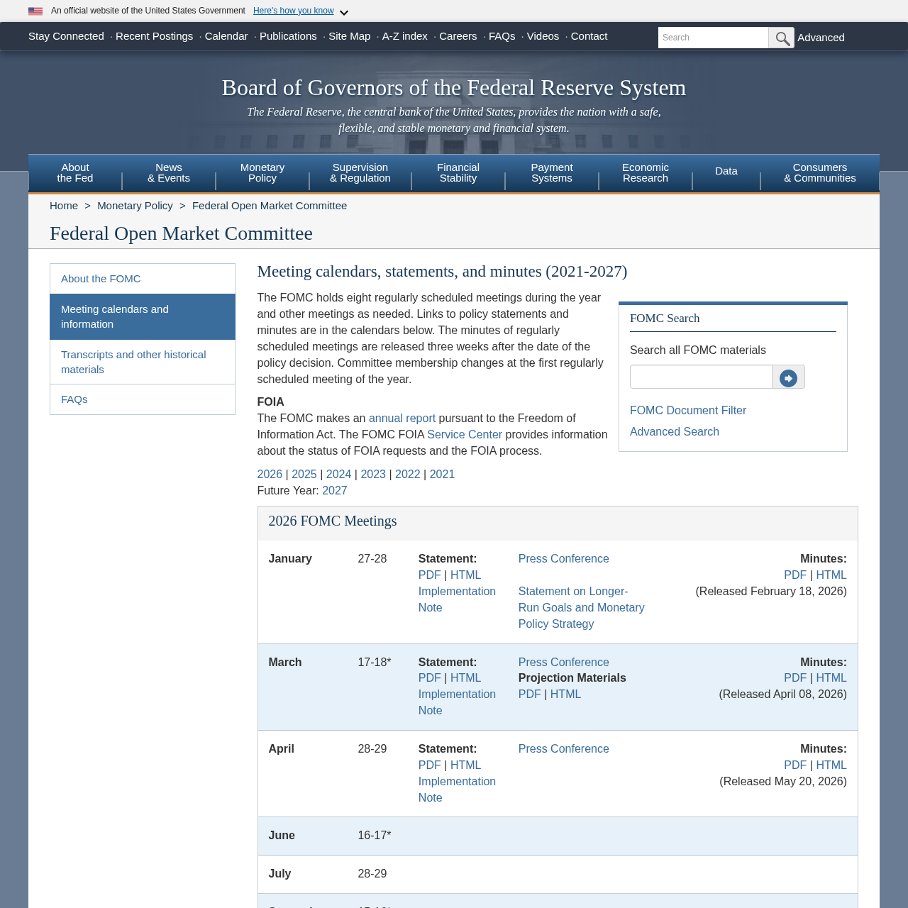Open Advanced link beside header search

pyautogui.click(x=821, y=38)
